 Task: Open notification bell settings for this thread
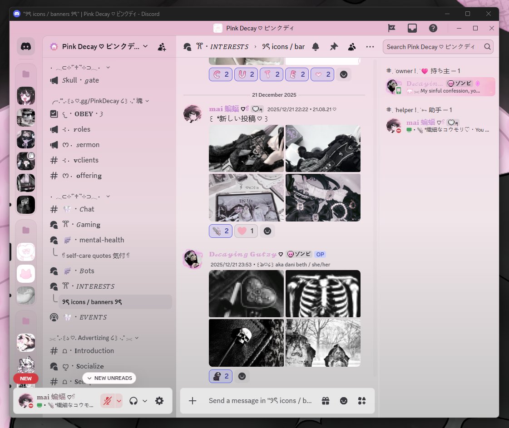coord(316,47)
